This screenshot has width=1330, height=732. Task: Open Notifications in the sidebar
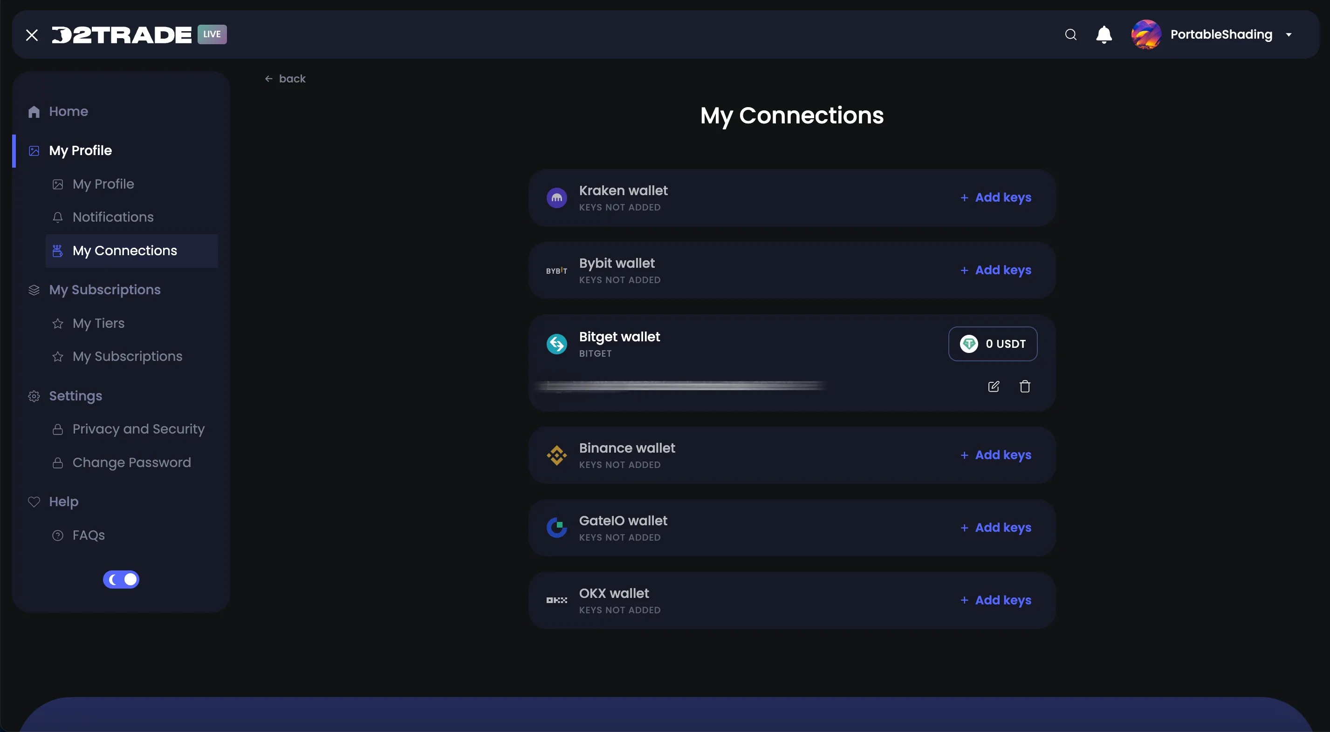tap(113, 217)
